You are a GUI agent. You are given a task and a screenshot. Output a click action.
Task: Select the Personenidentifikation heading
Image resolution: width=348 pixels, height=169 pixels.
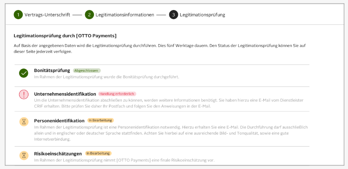coord(59,121)
